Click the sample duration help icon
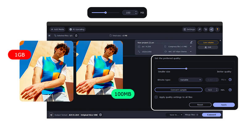This screenshot has width=247, height=135. (230, 90)
